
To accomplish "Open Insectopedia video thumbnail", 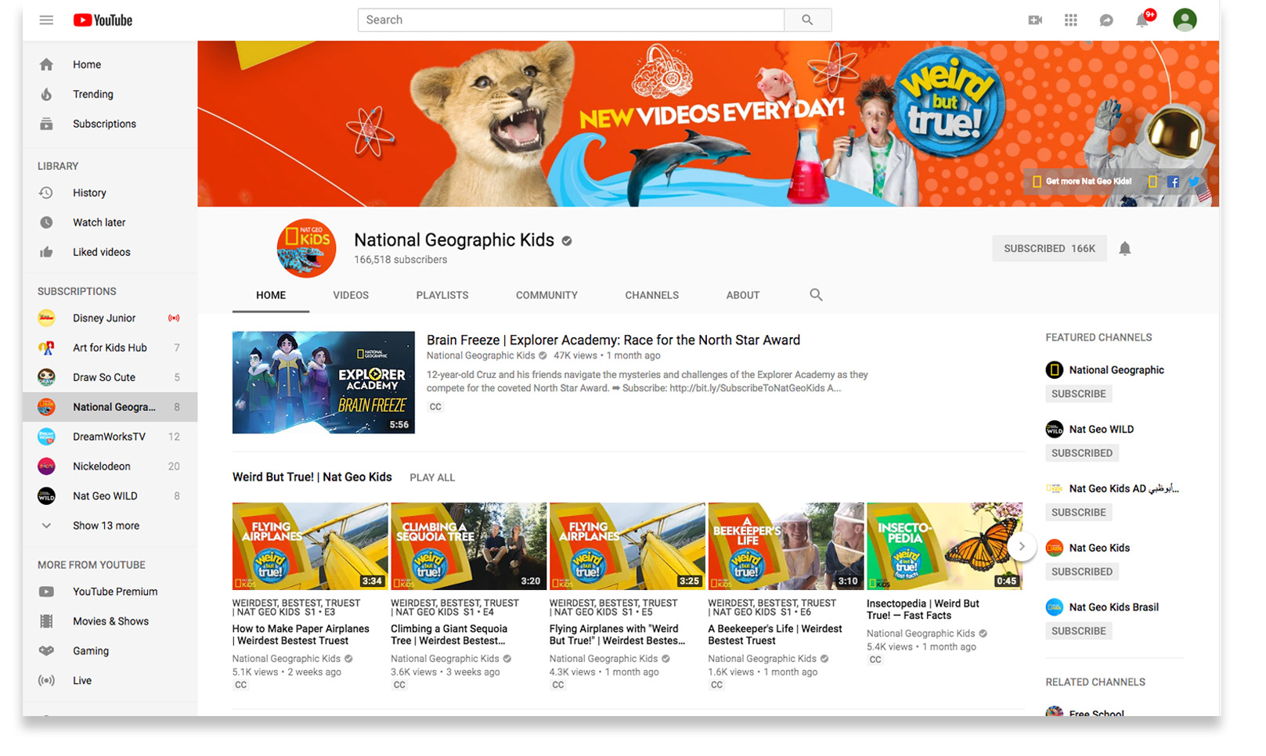I will coord(944,546).
